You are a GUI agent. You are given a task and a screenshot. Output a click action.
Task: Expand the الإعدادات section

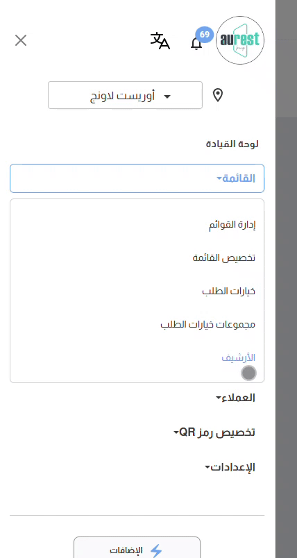(230, 467)
